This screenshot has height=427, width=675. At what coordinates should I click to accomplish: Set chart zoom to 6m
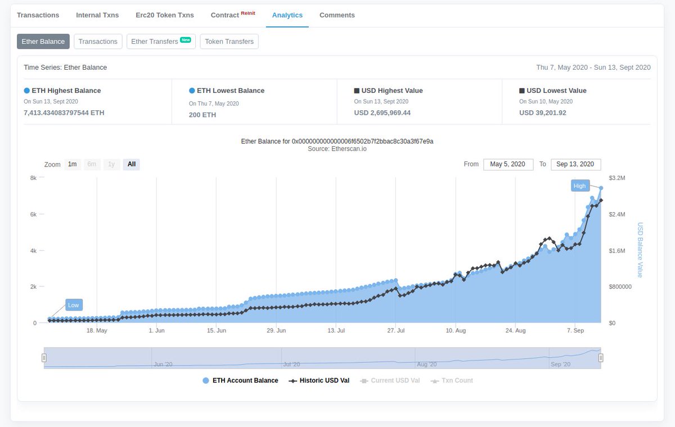92,164
